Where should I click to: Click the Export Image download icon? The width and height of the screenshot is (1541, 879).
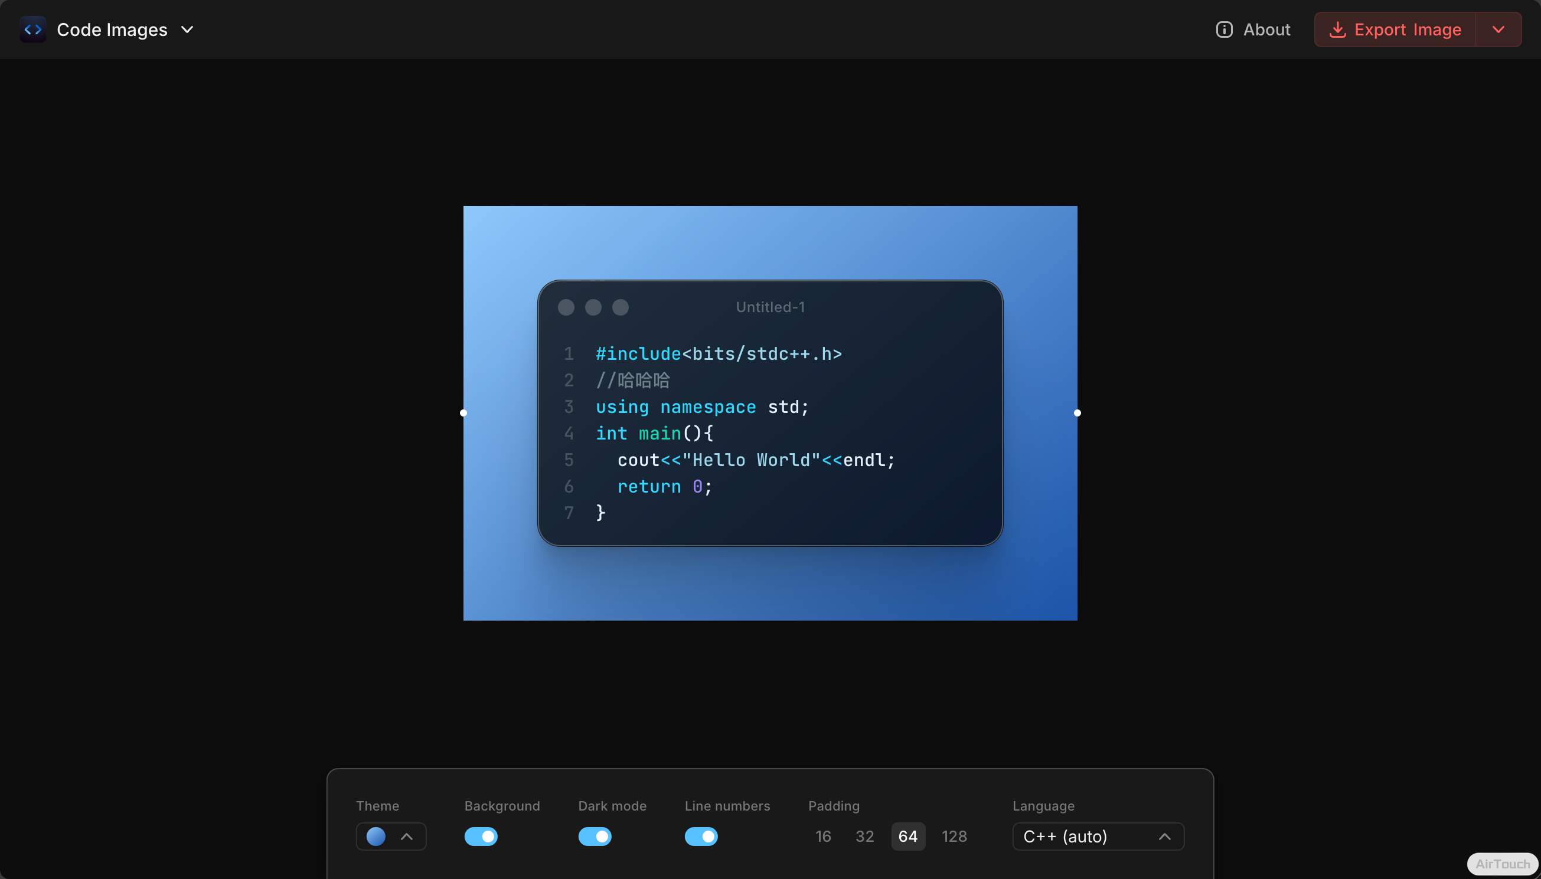(x=1337, y=29)
